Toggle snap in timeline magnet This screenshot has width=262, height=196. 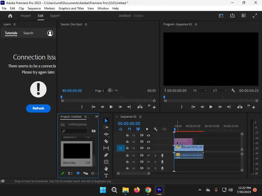[x=129, y=129]
